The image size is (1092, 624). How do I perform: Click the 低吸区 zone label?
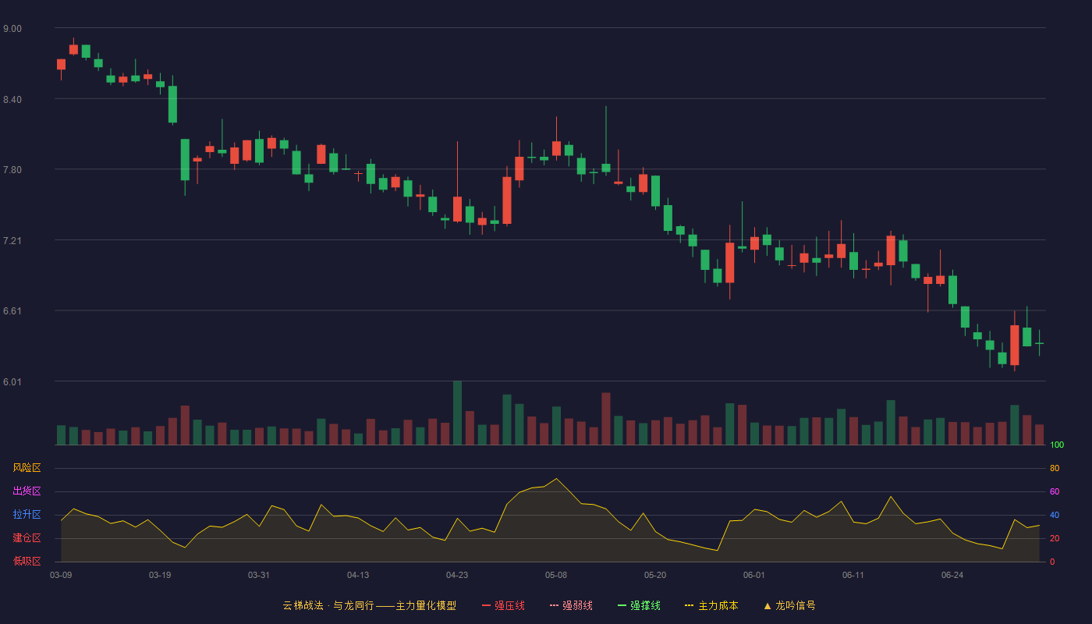(27, 561)
